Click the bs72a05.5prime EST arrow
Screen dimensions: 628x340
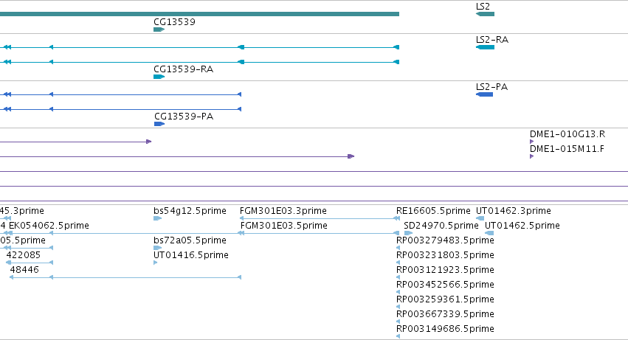pyautogui.click(x=157, y=248)
